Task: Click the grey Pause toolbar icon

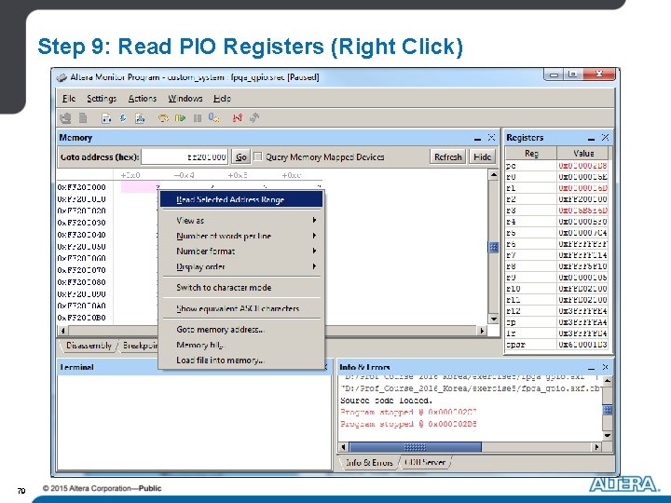Action: (198, 118)
